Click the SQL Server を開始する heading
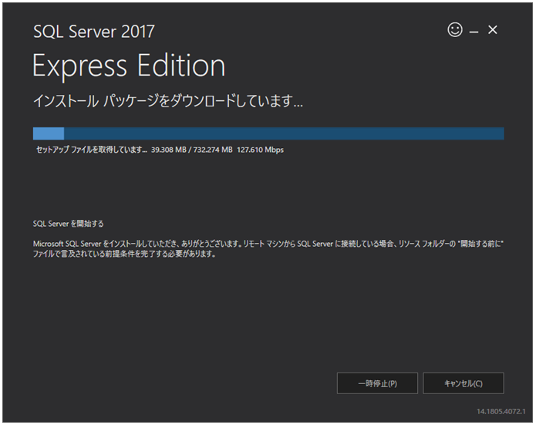Image resolution: width=536 pixels, height=425 pixels. [x=69, y=224]
